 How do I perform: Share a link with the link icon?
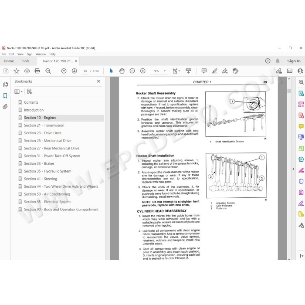(279, 71)
